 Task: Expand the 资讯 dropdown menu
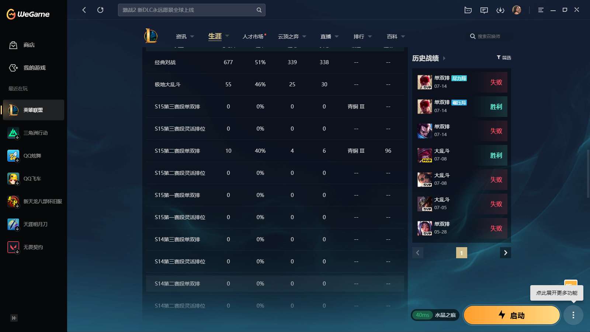pyautogui.click(x=185, y=37)
